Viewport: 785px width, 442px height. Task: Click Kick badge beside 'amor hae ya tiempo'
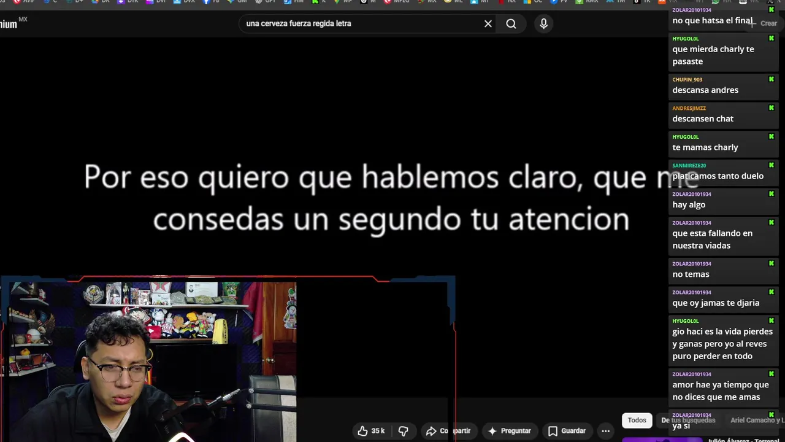tap(772, 374)
